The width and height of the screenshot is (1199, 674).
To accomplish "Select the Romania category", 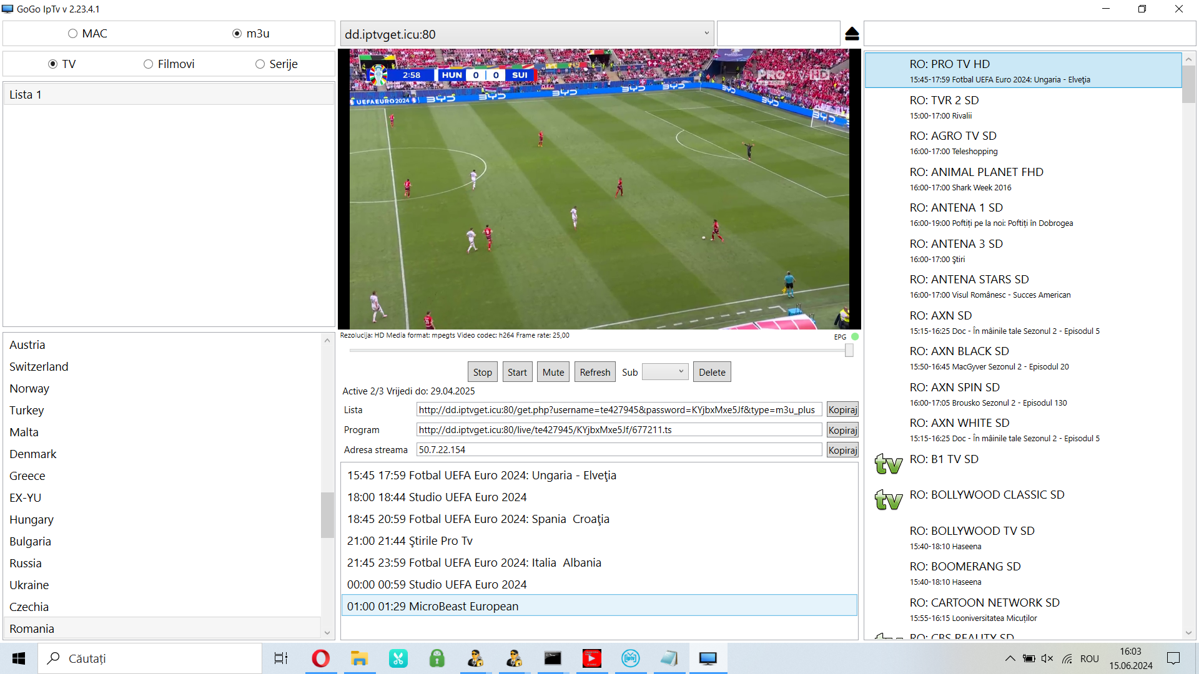I will (162, 628).
